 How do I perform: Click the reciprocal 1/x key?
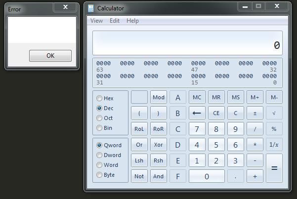(x=274, y=145)
